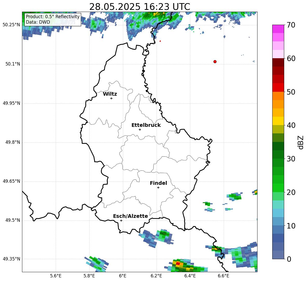Click the Ettelbruck location cross marker
Screen dimensions: 307x281
140,129
